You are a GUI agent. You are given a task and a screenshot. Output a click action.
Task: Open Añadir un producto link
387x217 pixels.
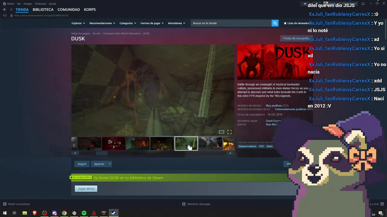pos(19,204)
